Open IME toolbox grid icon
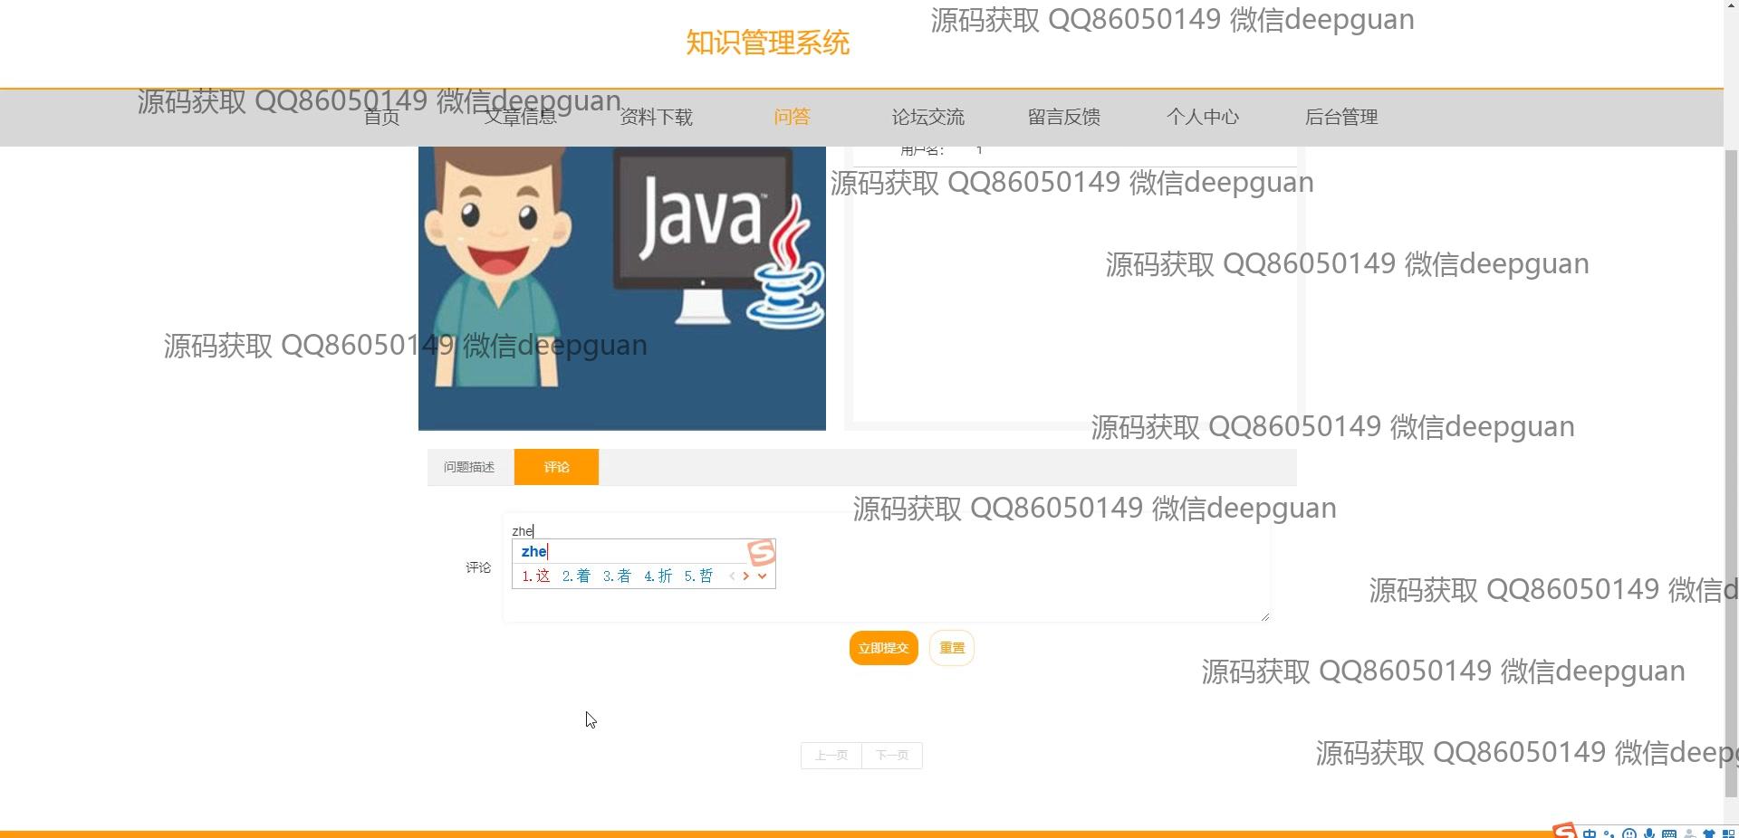 1728,833
